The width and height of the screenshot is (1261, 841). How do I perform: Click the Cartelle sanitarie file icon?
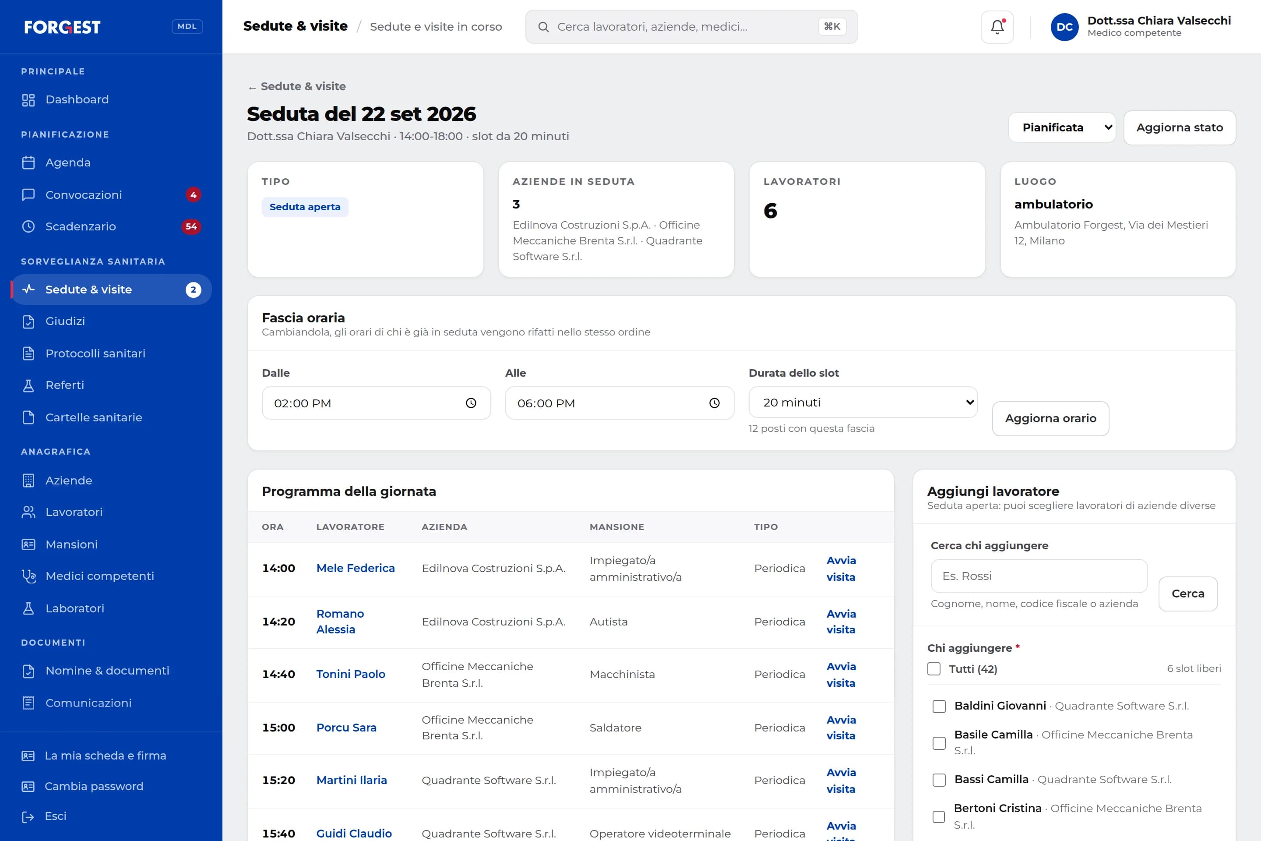coord(28,417)
